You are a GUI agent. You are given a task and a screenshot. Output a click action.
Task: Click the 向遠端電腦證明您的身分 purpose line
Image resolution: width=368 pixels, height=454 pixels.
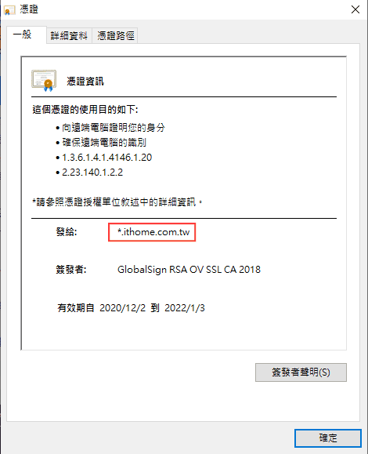[114, 128]
